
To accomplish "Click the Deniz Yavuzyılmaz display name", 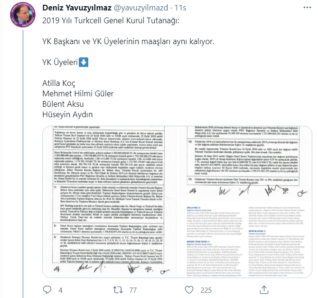I will 77,8.
